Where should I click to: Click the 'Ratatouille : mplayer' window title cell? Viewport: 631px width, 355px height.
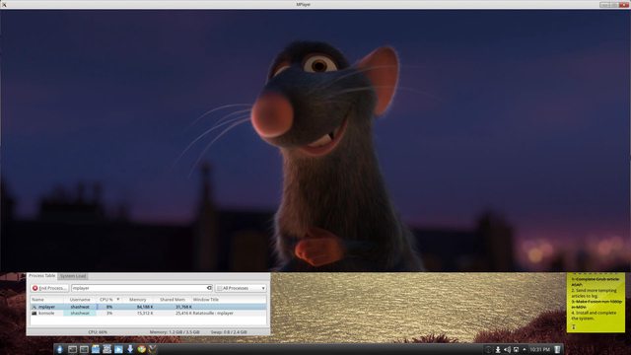(x=213, y=314)
